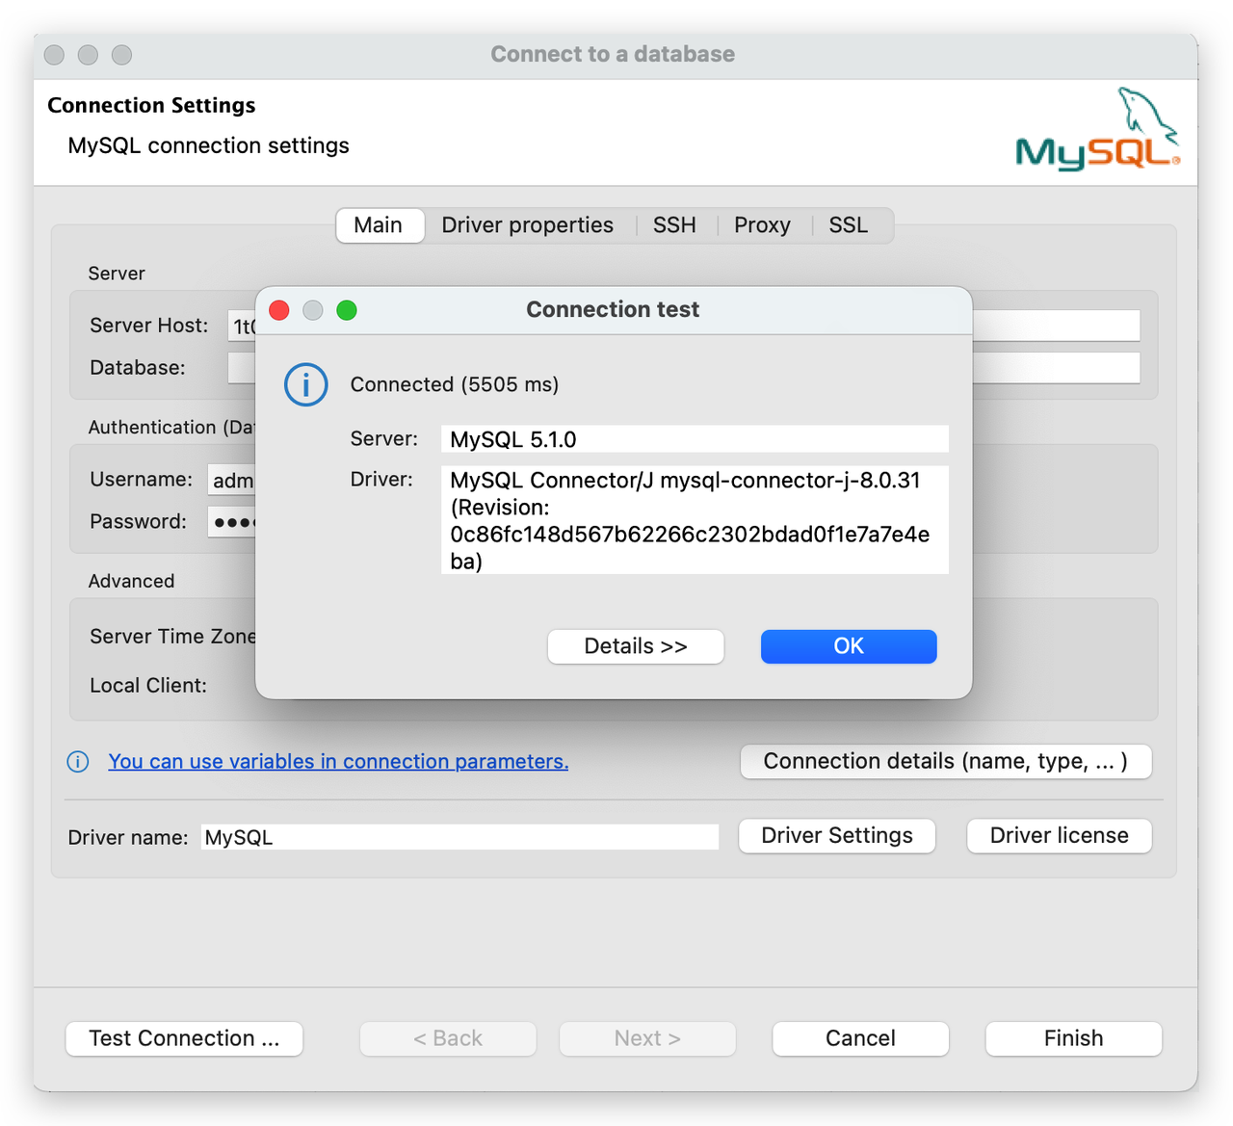1233x1126 pixels.
Task: Click info icon next to variables link
Action: coord(78,762)
